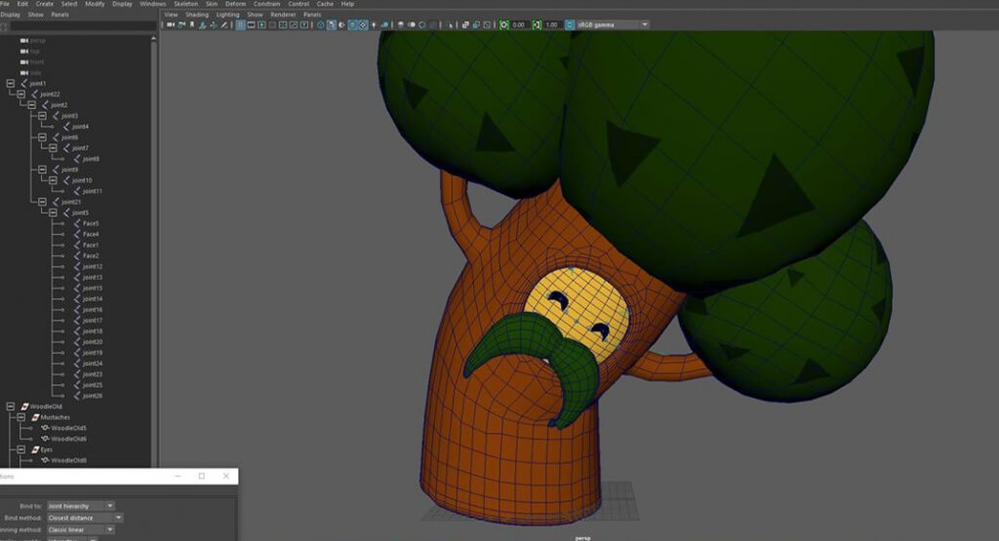Image resolution: width=999 pixels, height=541 pixels.
Task: Click the Multisample Anti-aliasing icon
Action: point(422,24)
